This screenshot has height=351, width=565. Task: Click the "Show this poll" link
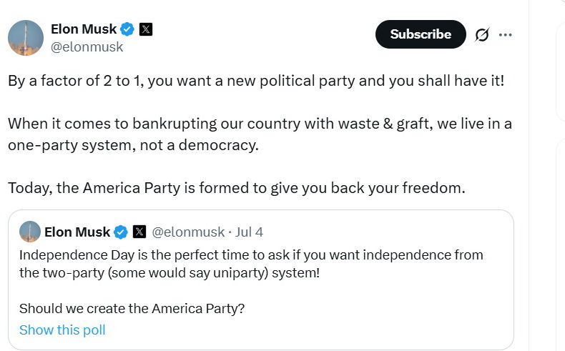tap(62, 330)
